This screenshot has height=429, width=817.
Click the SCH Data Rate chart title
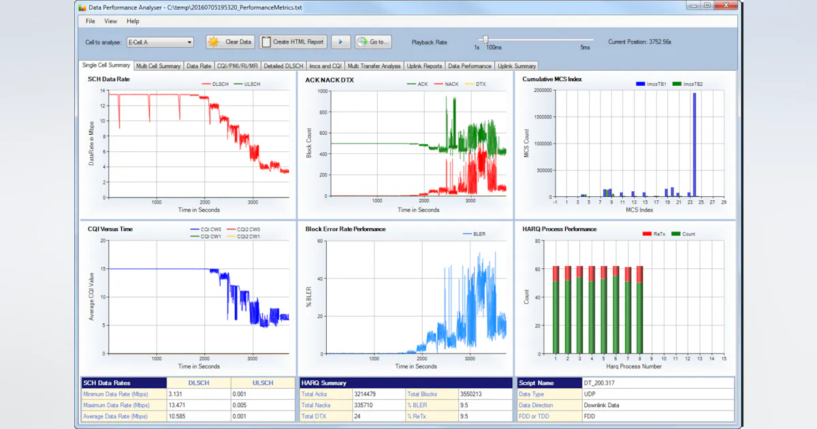click(109, 79)
